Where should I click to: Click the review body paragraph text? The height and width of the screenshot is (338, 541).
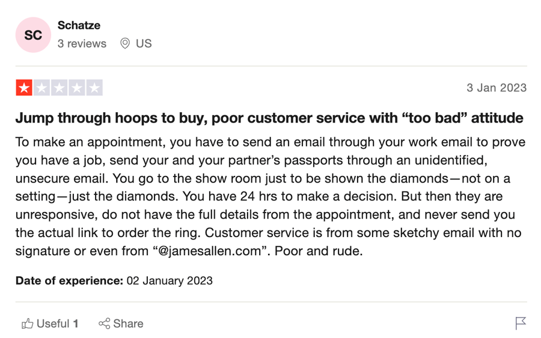(x=270, y=196)
